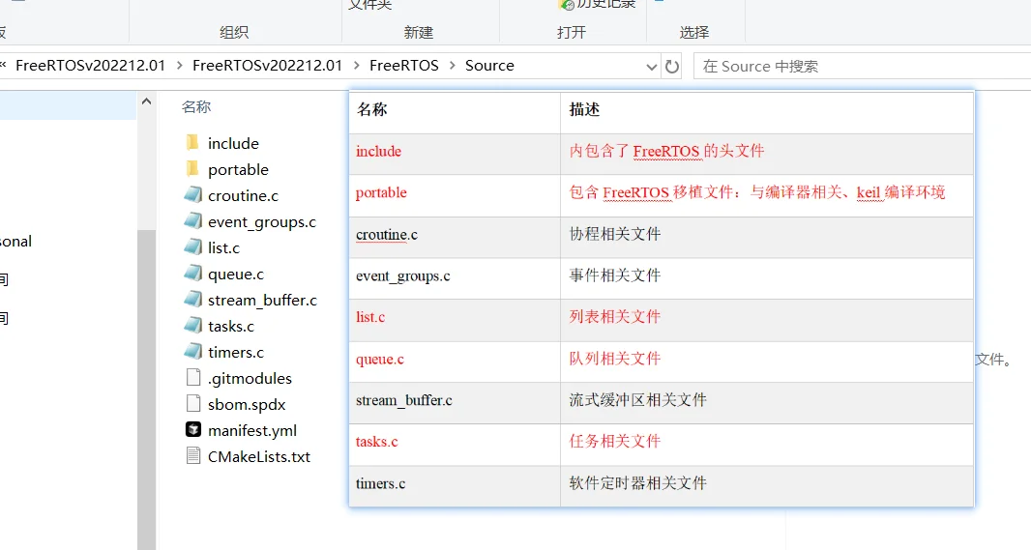Click the event_groups.c file icon
Screen dimensions: 1031x550
point(192,220)
